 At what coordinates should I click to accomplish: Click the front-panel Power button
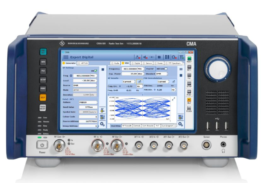42,145
